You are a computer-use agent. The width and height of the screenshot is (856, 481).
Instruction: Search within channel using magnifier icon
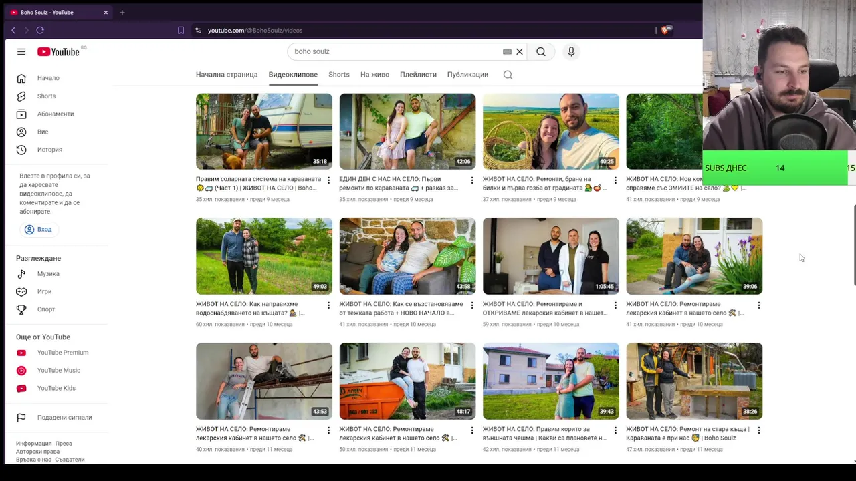pyautogui.click(x=508, y=75)
